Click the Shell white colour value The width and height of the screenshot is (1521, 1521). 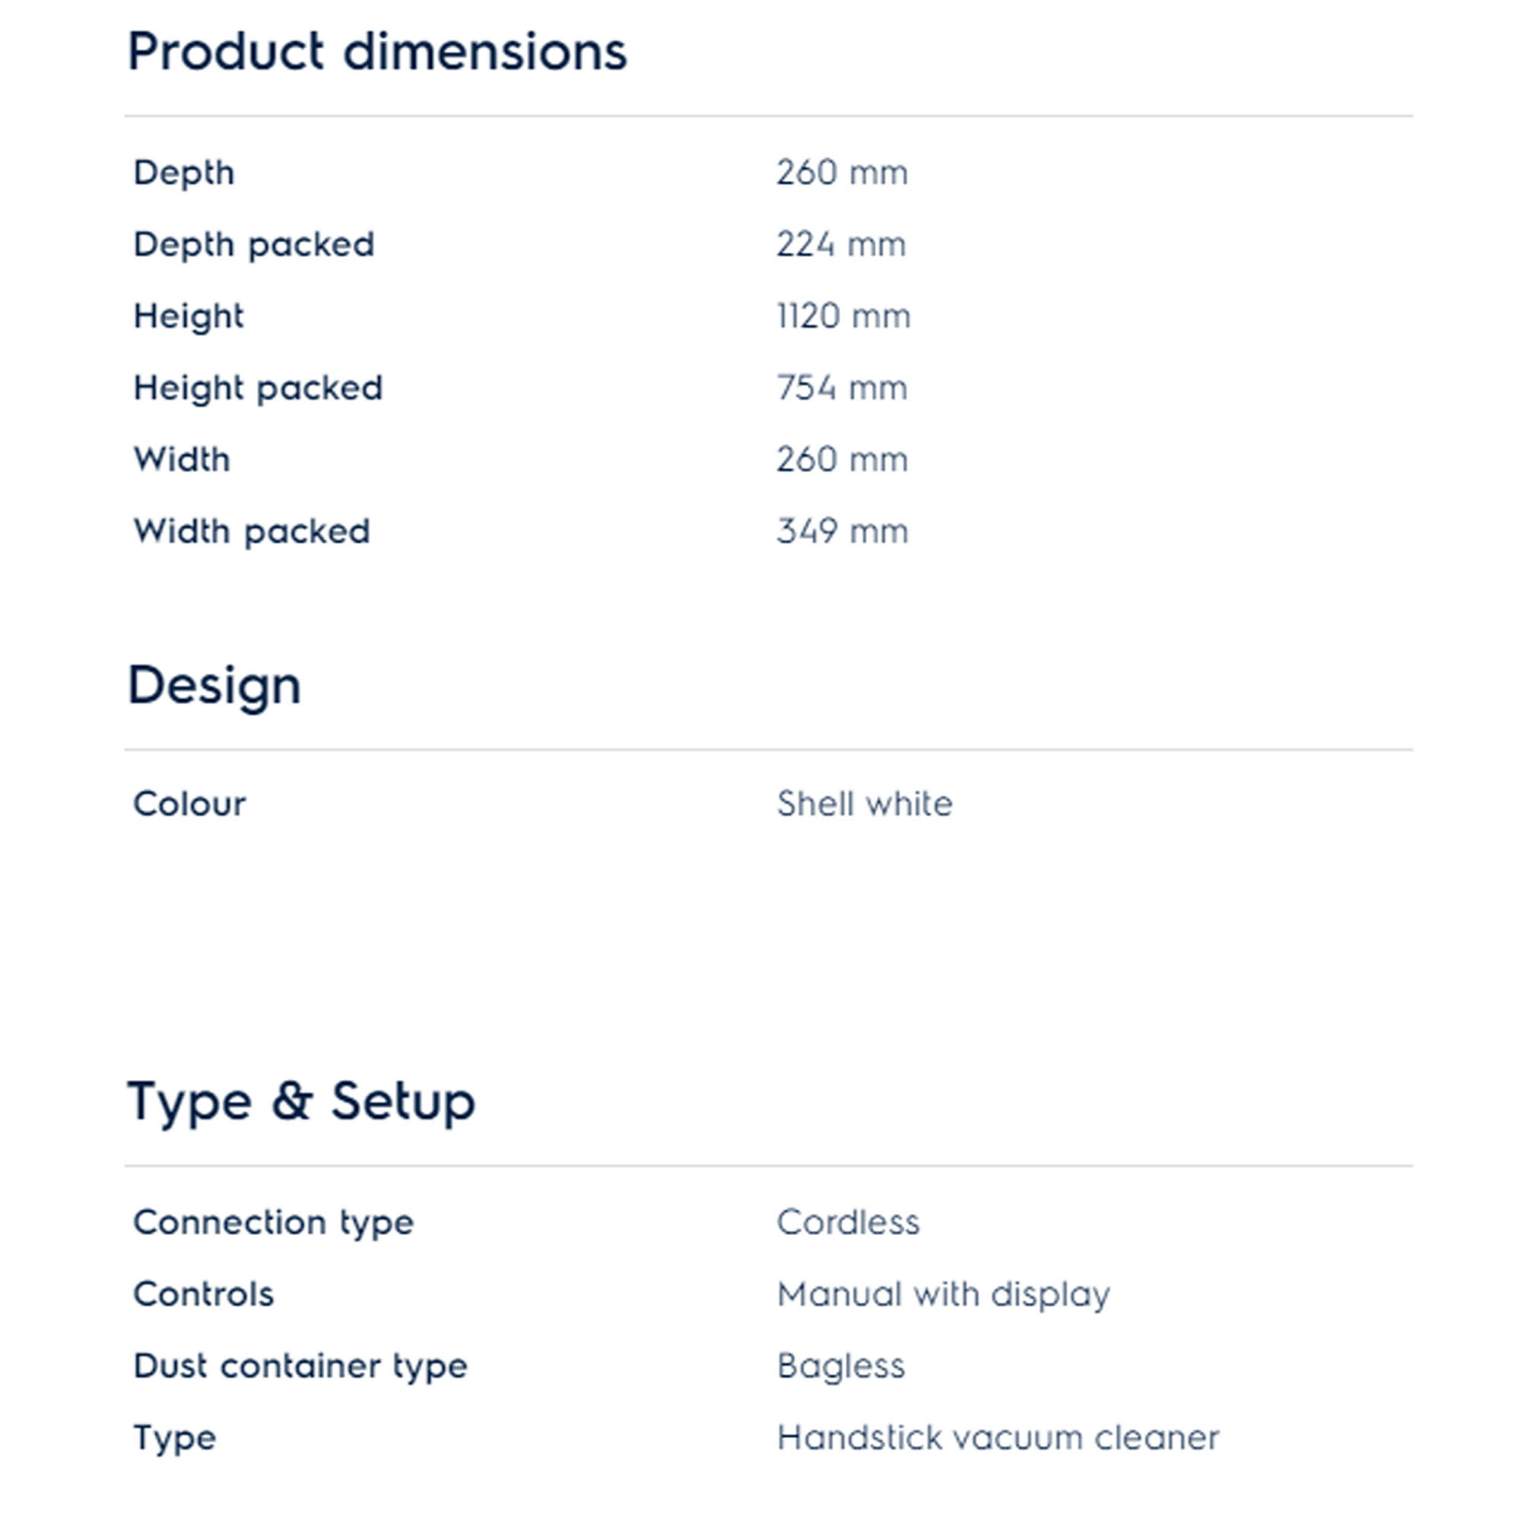point(865,804)
